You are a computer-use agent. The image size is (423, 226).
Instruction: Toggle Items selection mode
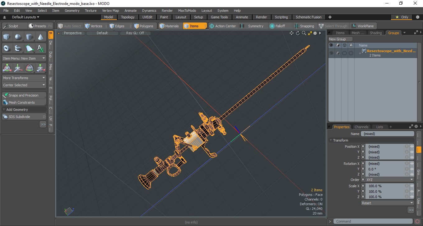[x=195, y=26]
